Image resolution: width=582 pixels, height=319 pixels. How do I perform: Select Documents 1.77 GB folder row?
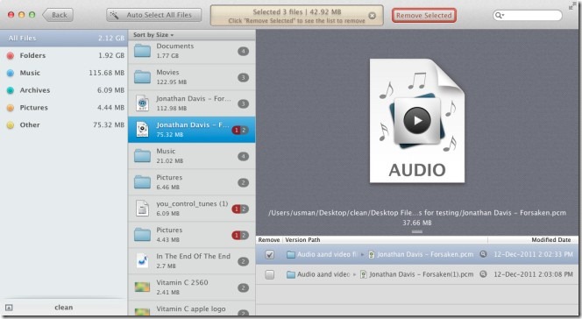(x=192, y=51)
